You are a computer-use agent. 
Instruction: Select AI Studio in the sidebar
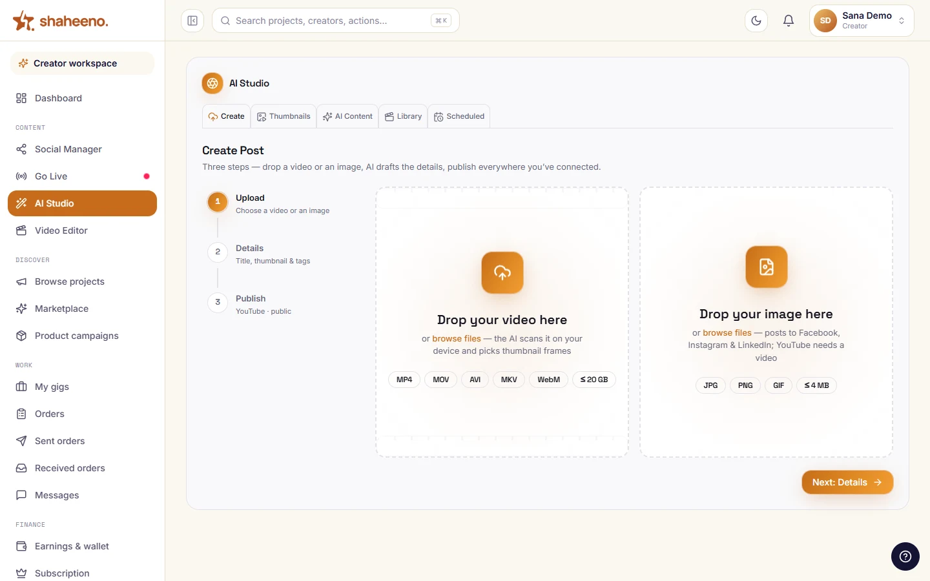tap(83, 203)
